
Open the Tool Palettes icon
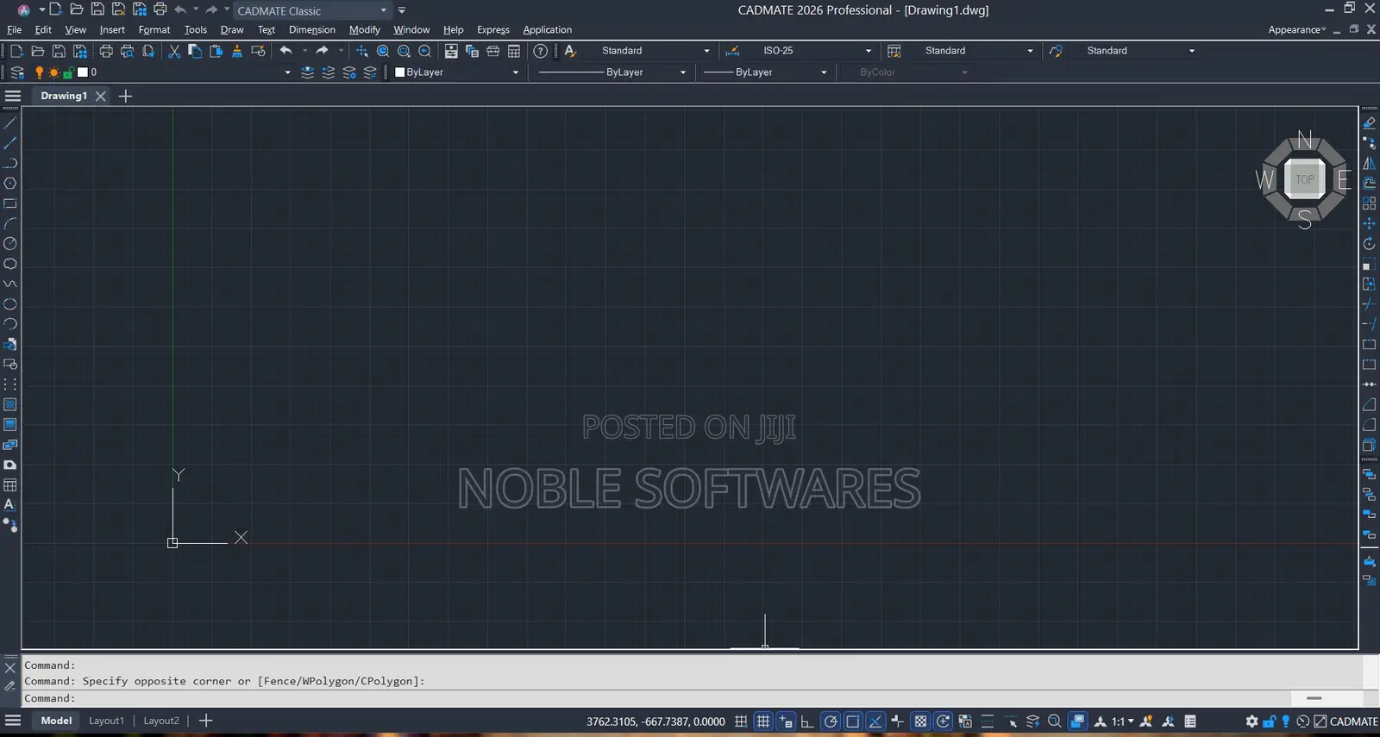click(492, 51)
